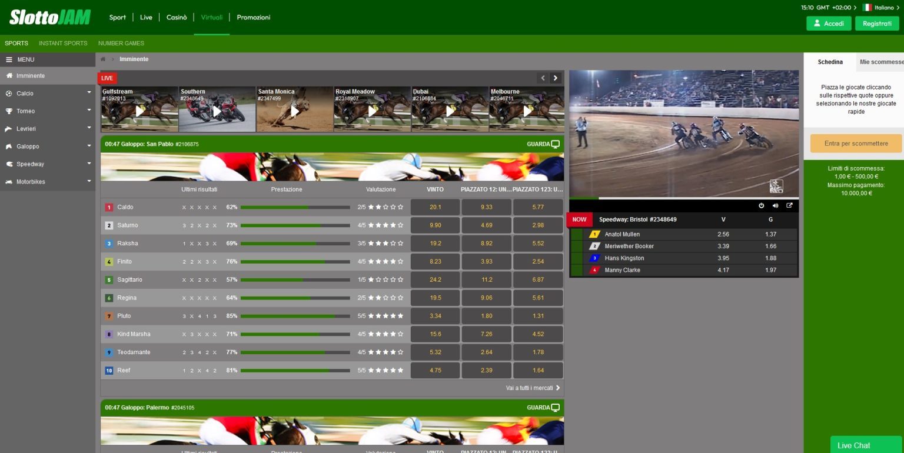Pop out the video player window
This screenshot has width=904, height=453.
(789, 205)
